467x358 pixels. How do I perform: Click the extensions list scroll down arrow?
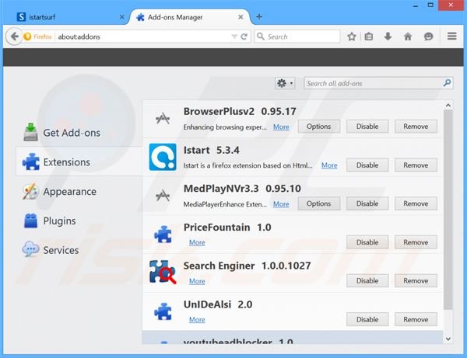448,339
